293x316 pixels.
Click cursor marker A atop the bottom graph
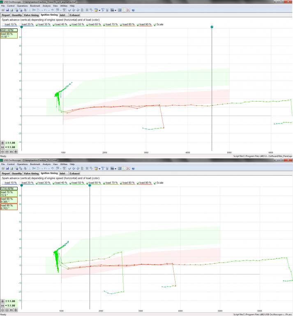point(90,186)
